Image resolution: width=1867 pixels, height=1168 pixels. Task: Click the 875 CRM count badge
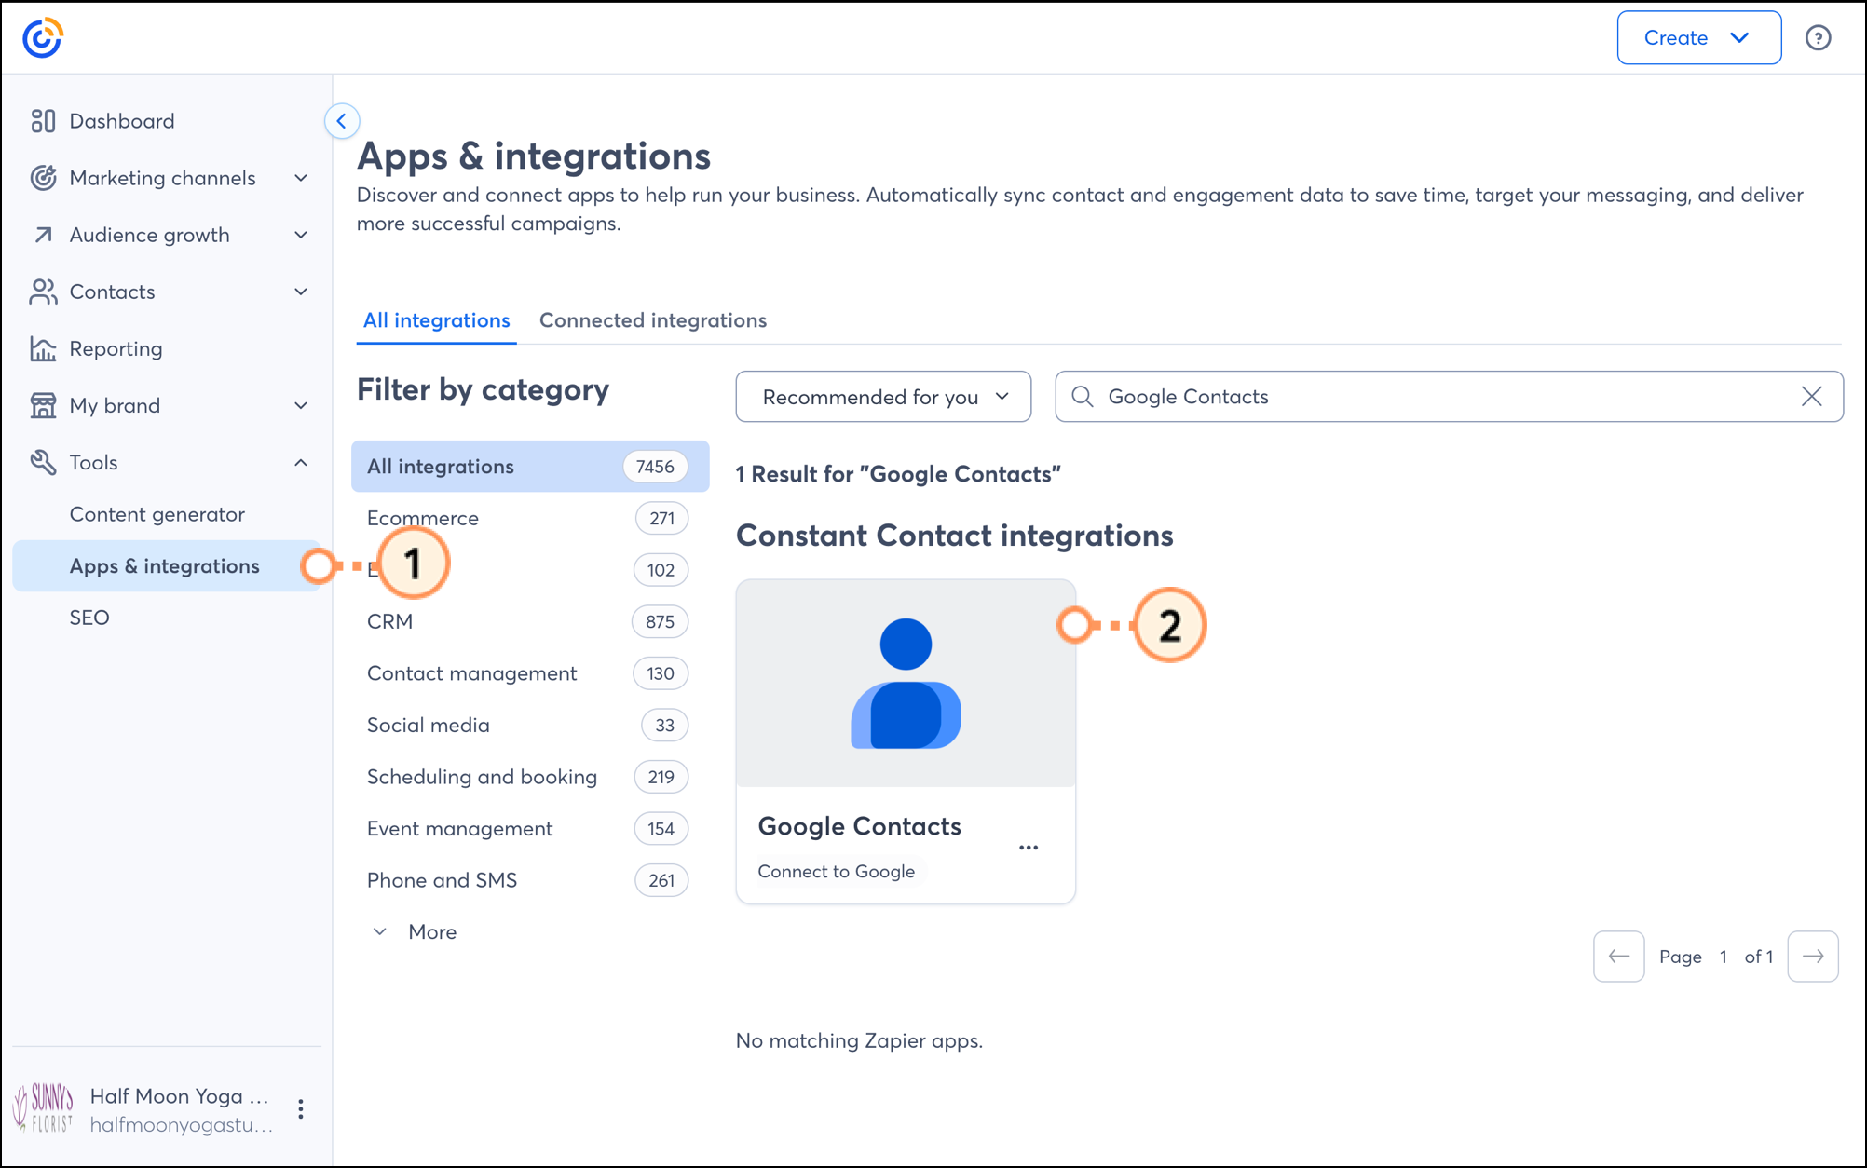pyautogui.click(x=660, y=622)
